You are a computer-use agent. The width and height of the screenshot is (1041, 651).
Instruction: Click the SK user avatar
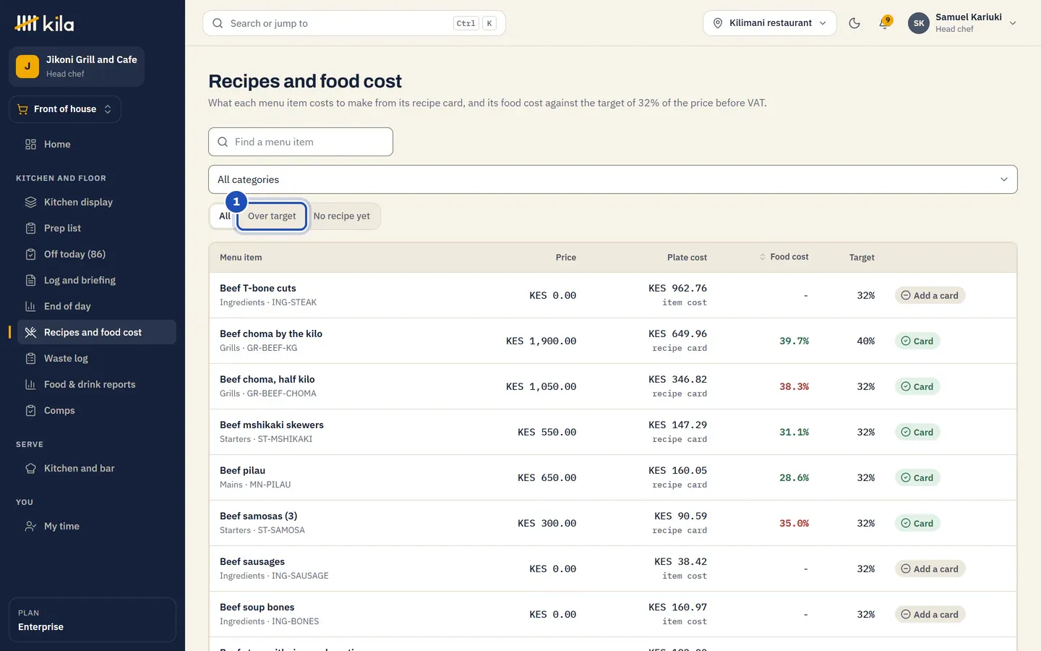point(919,23)
